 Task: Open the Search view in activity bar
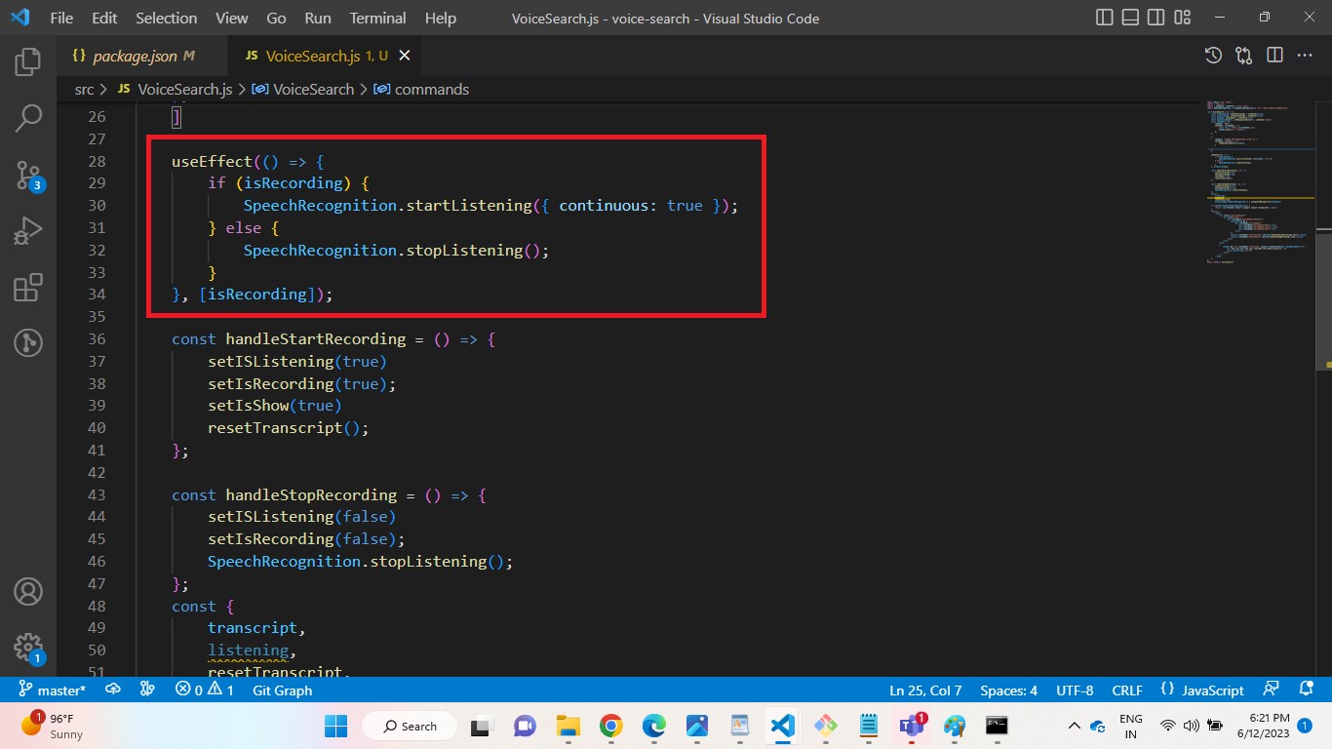[x=28, y=118]
